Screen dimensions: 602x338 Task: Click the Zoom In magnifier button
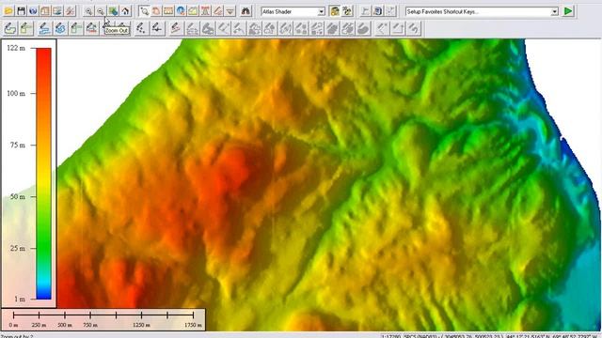88,11
